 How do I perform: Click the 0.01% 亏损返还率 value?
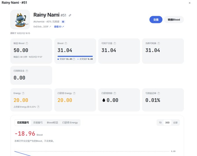tap(153, 100)
